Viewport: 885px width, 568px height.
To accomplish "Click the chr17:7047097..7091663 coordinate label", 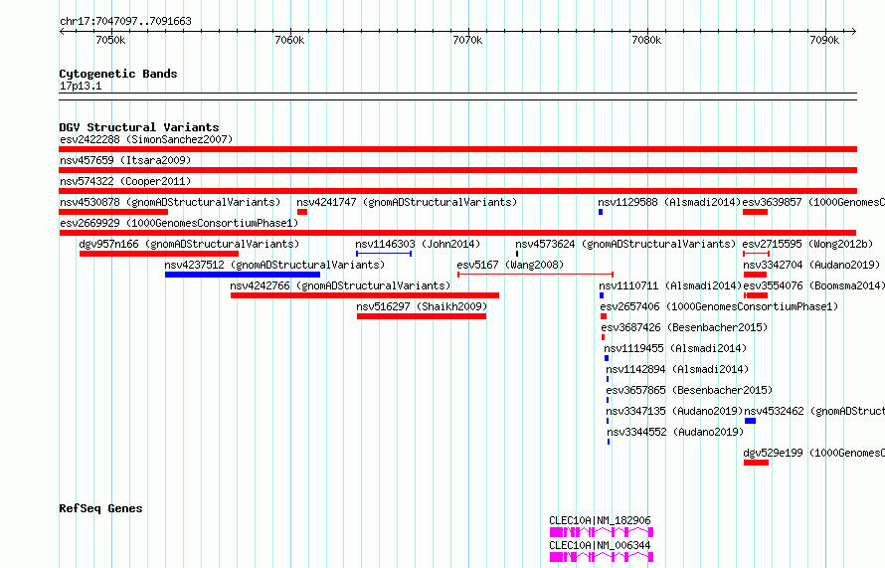I will (126, 22).
